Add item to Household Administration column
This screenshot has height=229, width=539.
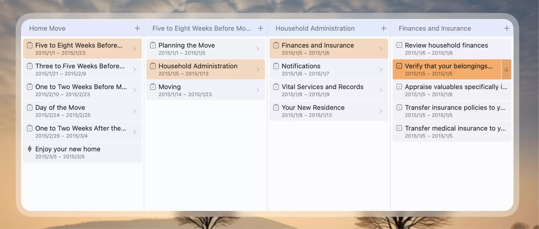(x=383, y=28)
